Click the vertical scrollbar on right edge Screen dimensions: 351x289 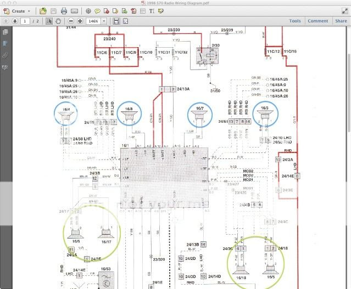[349, 93]
